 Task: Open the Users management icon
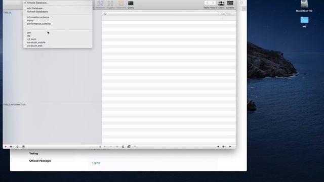pyautogui.click(x=221, y=5)
